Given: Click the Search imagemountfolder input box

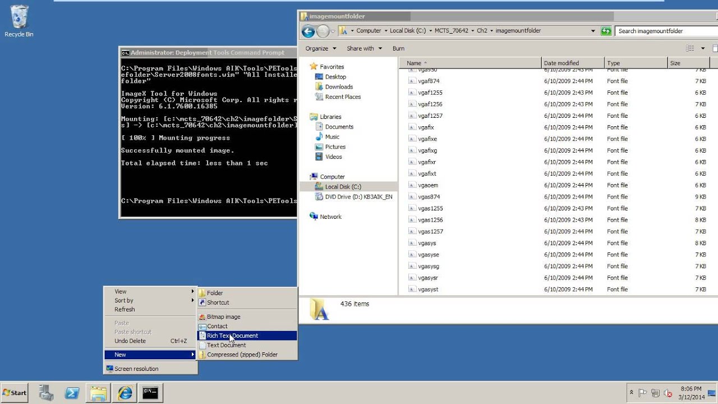Looking at the screenshot, I should [666, 31].
